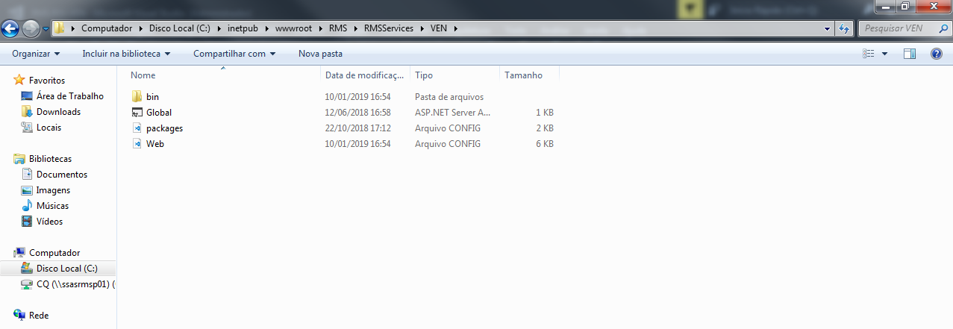
Task: Click the 2 KB size of packages
Action: 544,128
